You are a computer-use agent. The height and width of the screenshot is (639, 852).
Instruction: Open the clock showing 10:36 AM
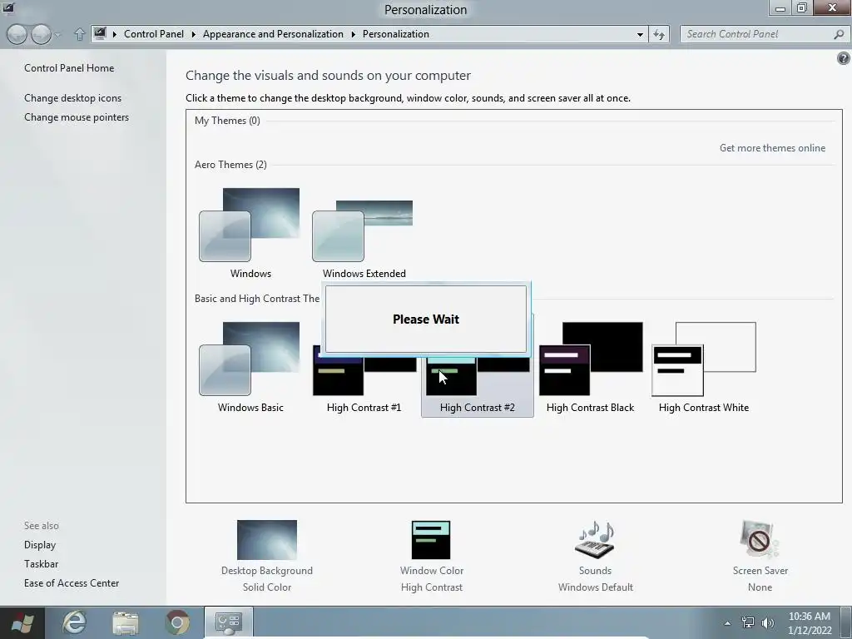tap(810, 623)
